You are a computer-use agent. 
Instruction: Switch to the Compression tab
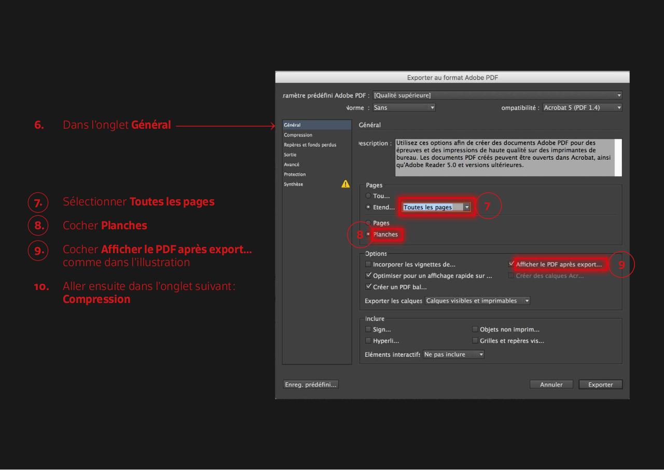click(298, 135)
